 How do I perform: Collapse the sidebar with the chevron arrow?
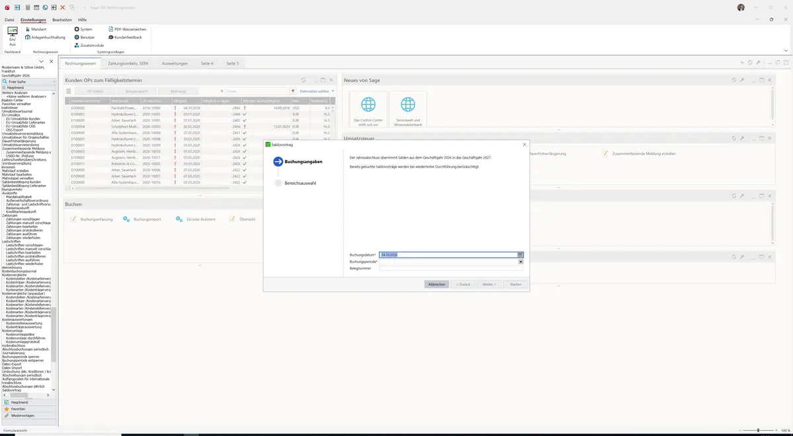point(41,61)
